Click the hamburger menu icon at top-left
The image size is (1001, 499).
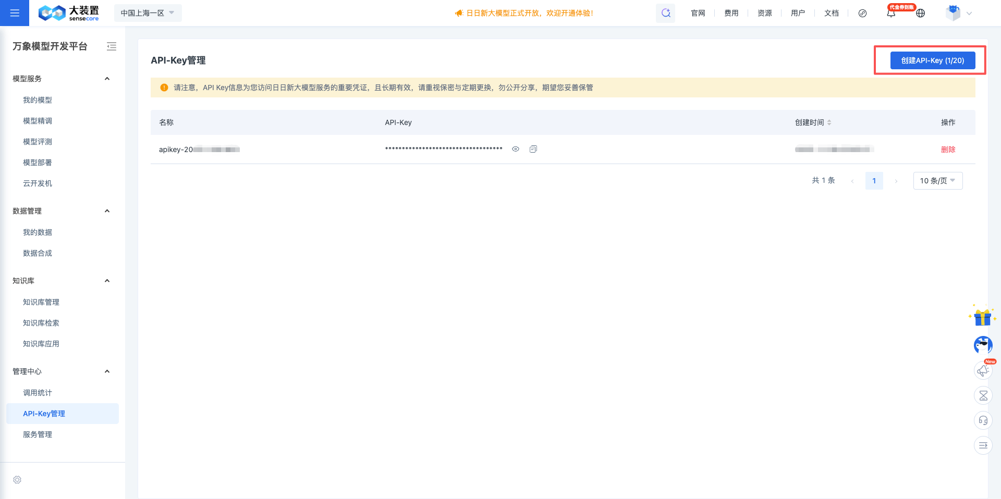15,13
